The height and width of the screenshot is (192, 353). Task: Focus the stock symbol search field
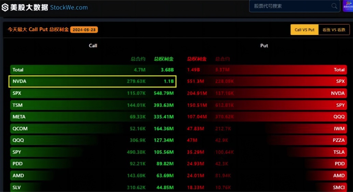point(295,6)
